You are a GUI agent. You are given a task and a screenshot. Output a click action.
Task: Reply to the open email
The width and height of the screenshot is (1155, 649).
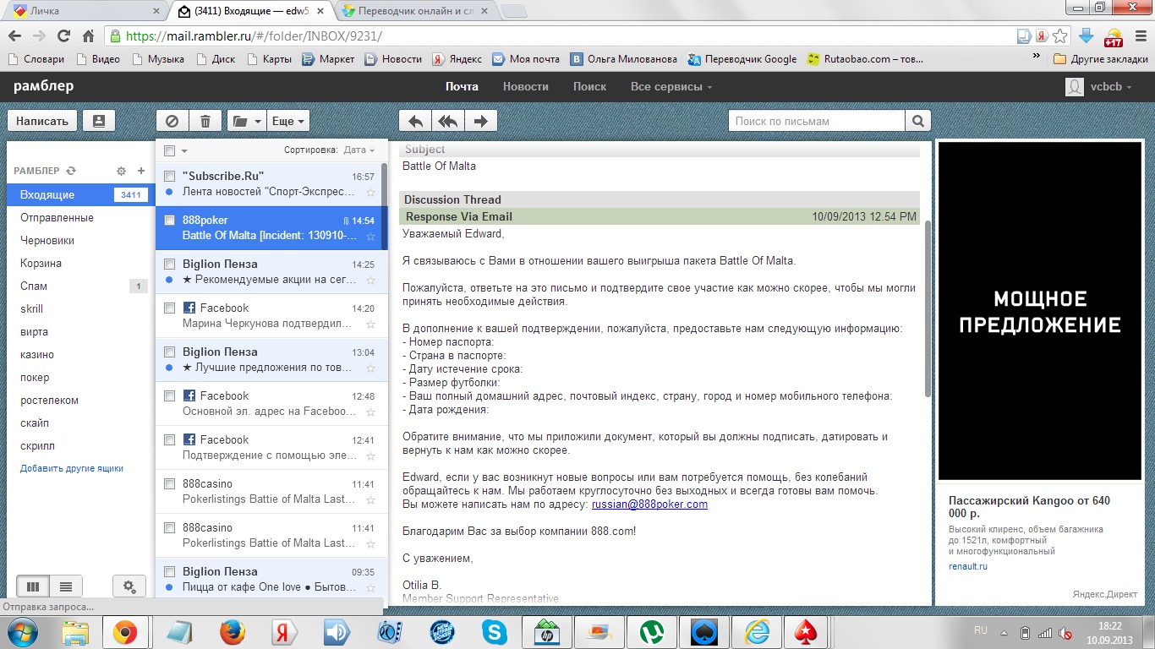coord(415,121)
